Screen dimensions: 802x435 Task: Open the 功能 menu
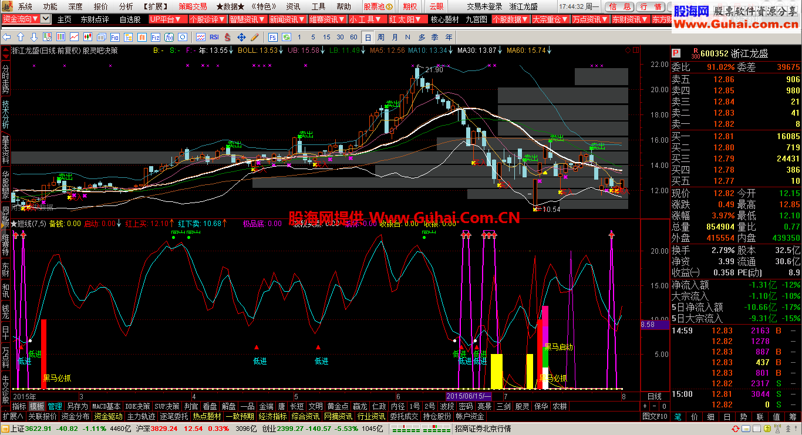50,6
